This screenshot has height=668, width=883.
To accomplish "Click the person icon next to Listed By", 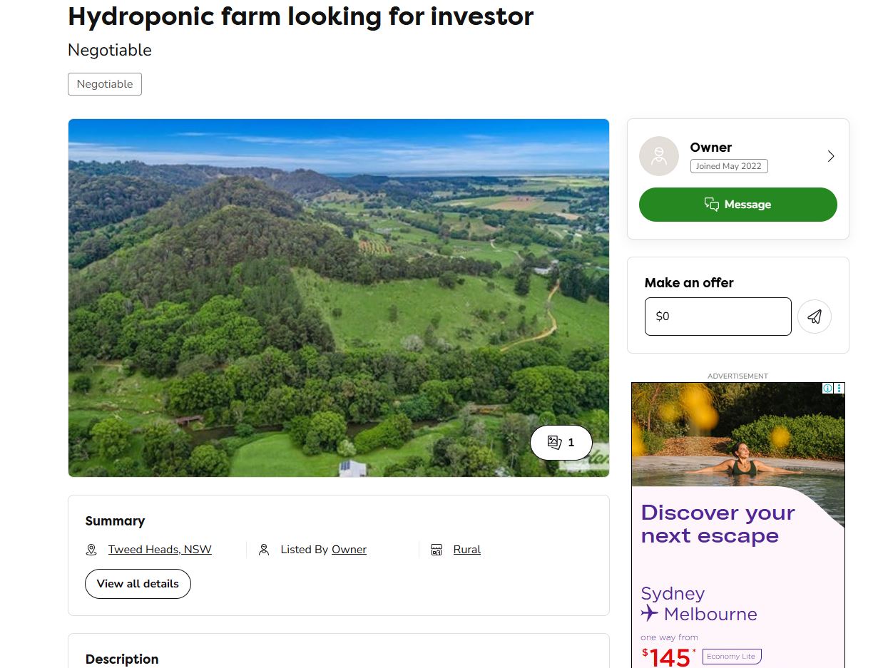I will pos(263,549).
